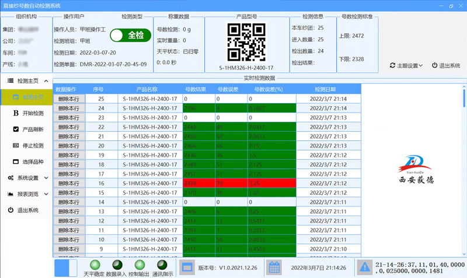Click the 退出系统 power icon in sidebar
The image size is (467, 278).
click(x=11, y=210)
